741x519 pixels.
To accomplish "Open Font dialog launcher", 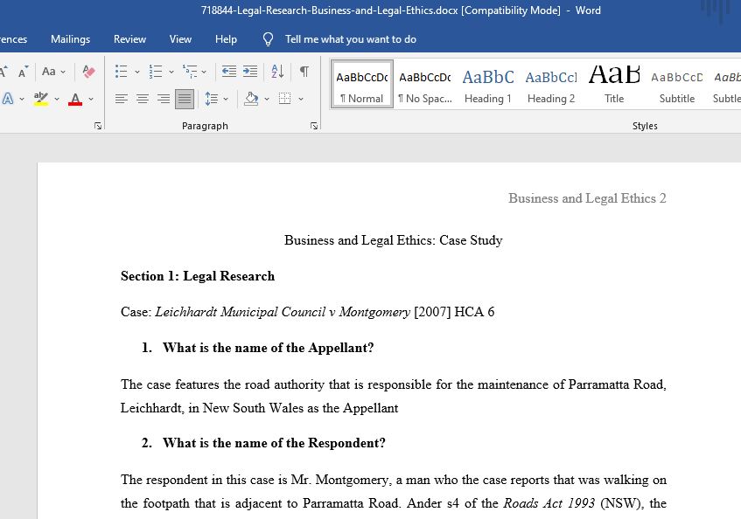I will (x=98, y=126).
